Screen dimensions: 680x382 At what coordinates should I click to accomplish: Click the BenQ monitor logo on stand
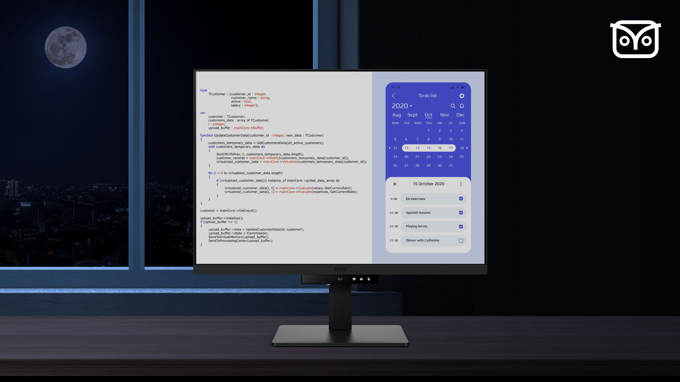[340, 268]
